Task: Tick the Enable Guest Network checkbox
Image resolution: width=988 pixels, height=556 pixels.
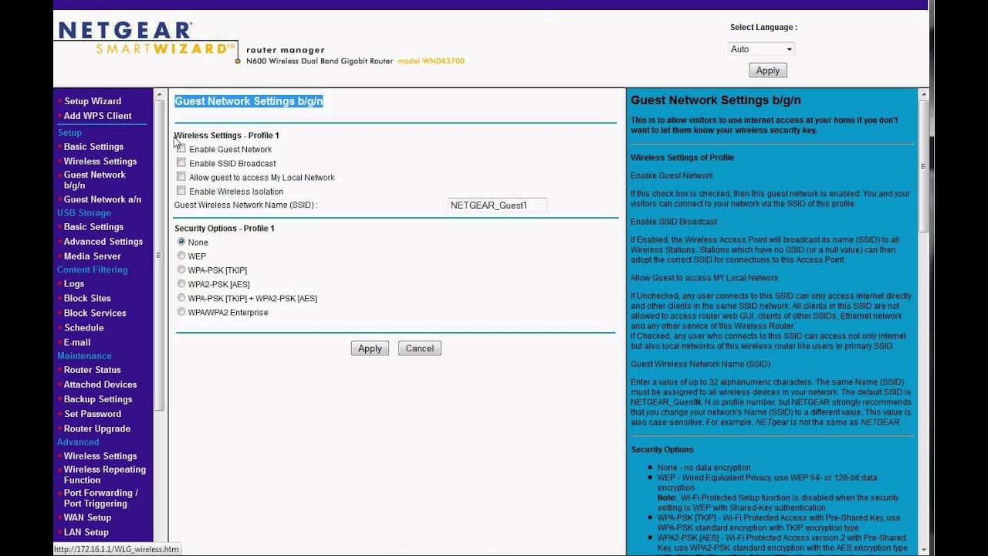Action: [x=181, y=149]
